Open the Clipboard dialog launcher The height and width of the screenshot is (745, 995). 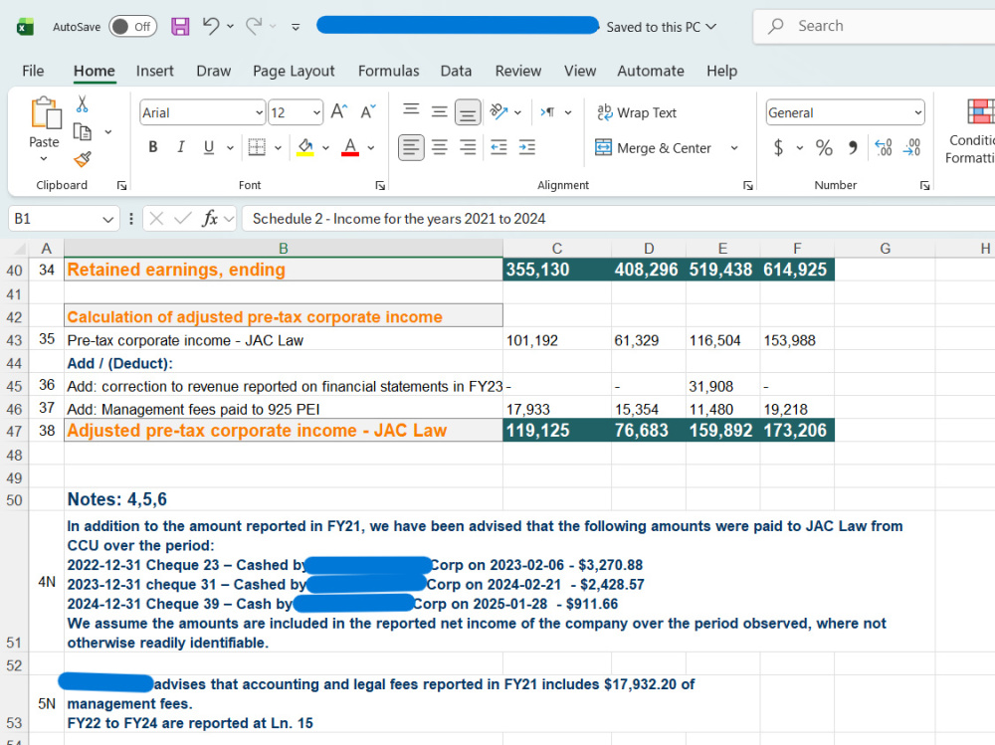[x=121, y=185]
